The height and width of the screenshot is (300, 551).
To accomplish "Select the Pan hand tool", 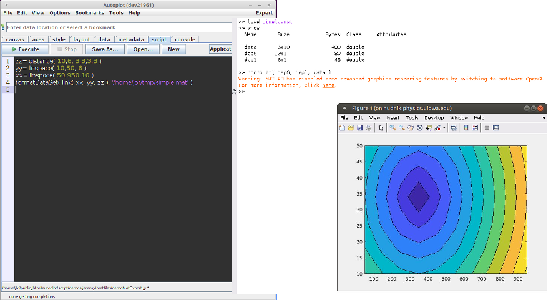I will tap(411, 128).
